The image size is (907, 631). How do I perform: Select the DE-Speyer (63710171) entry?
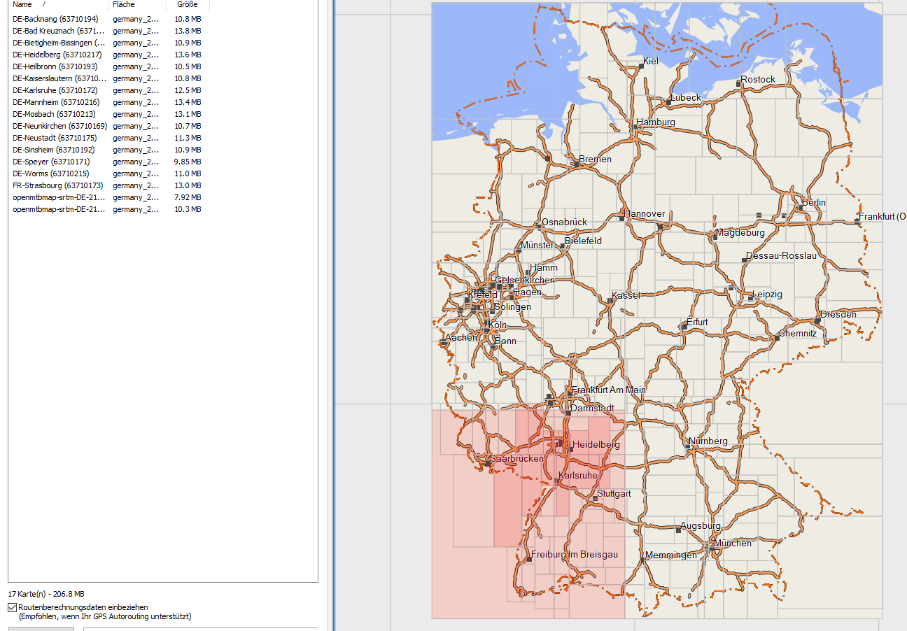click(x=50, y=162)
